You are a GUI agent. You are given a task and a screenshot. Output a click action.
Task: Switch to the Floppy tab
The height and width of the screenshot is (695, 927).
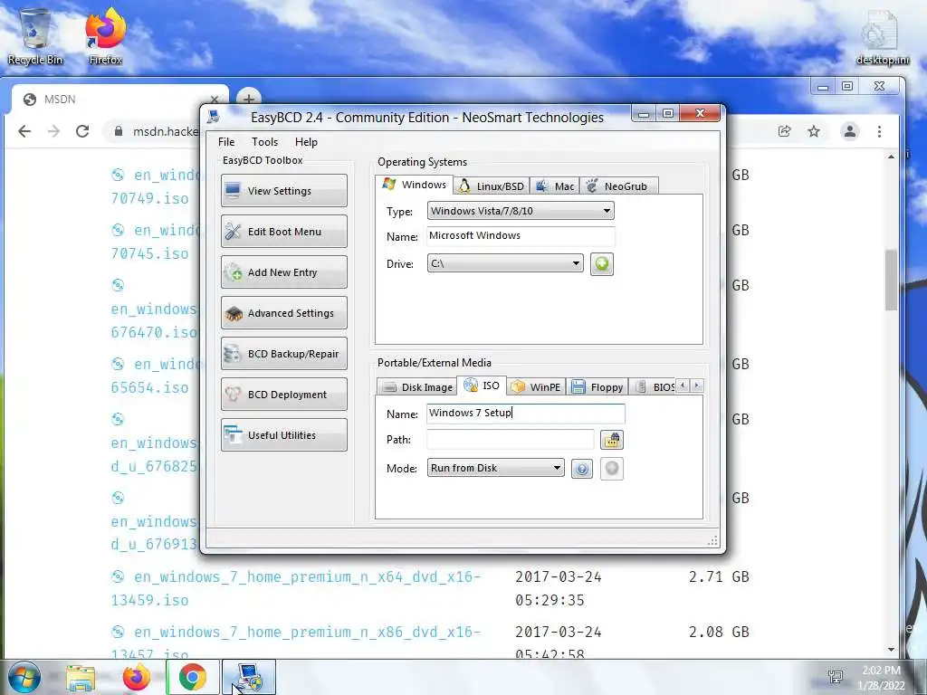click(x=597, y=387)
